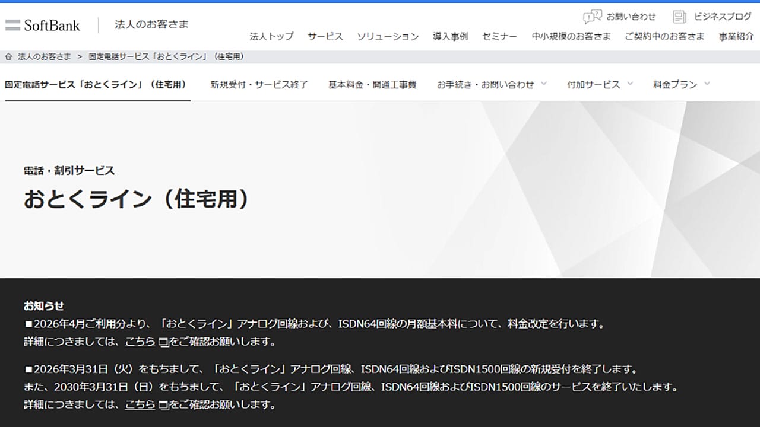
Task: Click the external-link icon after the first こちら
Action: coord(161,342)
